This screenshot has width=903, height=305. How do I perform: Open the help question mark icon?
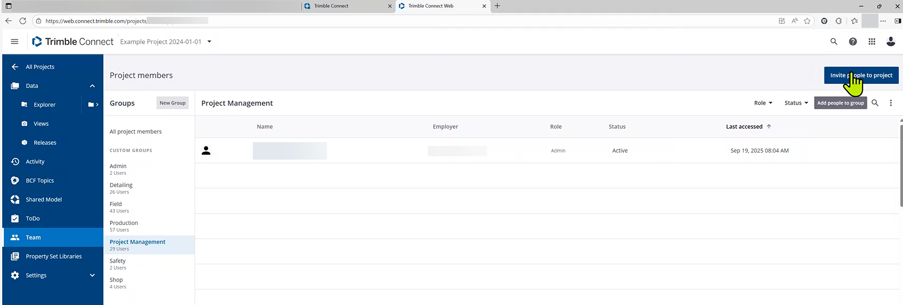pyautogui.click(x=853, y=41)
